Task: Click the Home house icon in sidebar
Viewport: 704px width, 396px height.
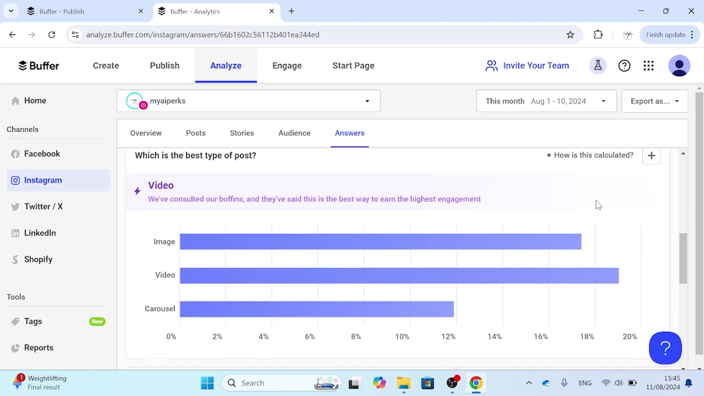Action: [15, 101]
